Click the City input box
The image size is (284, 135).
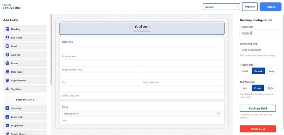click(x=101, y=76)
